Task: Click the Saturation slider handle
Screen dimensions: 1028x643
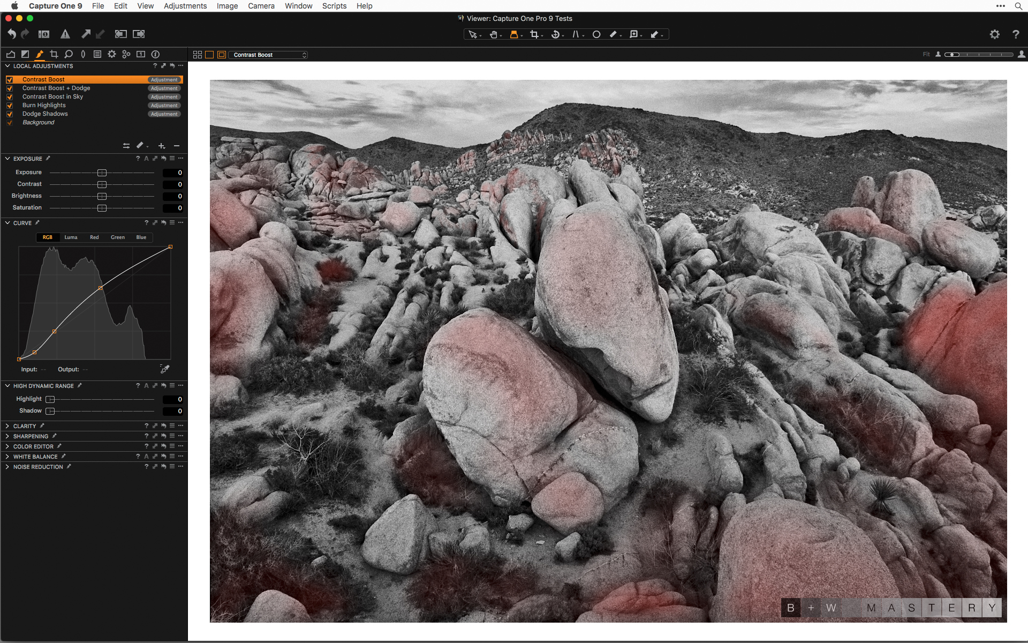Action: tap(102, 208)
